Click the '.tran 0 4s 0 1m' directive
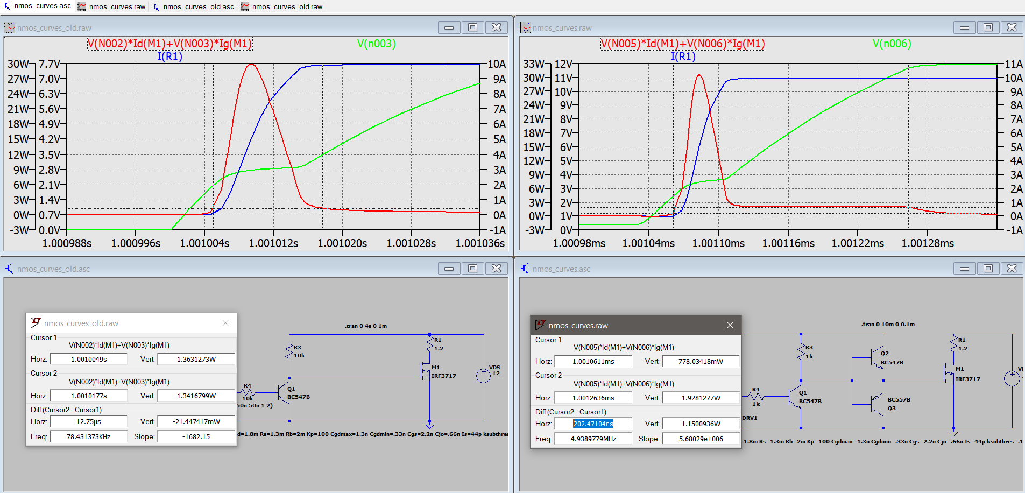Image resolution: width=1025 pixels, height=493 pixels. [x=366, y=326]
